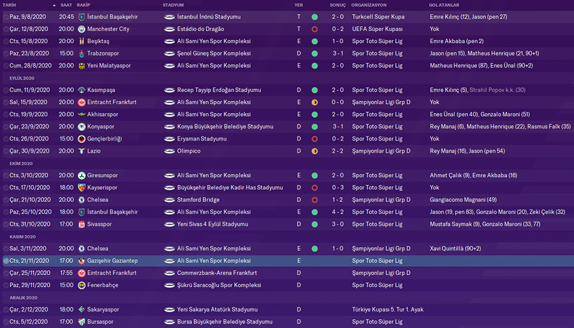Sort the list by RAKİP column header
The image size is (574, 328).
click(x=83, y=5)
